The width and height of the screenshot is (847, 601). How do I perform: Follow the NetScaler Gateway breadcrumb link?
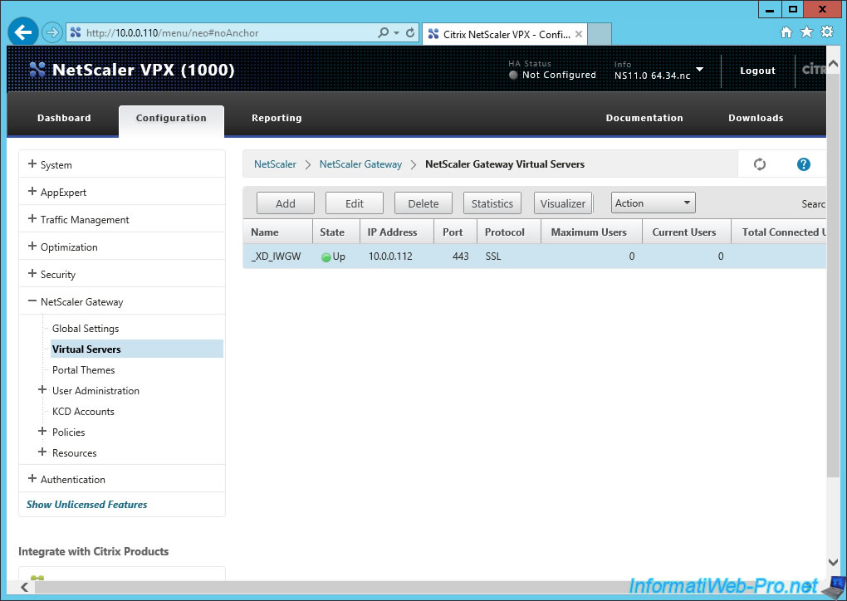click(x=360, y=164)
